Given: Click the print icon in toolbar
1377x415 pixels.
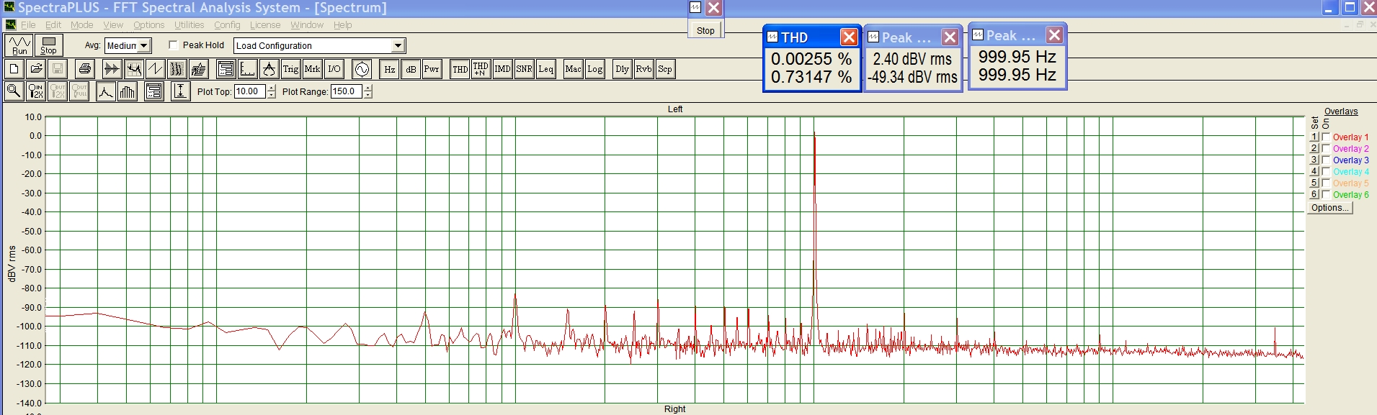Looking at the screenshot, I should point(85,69).
